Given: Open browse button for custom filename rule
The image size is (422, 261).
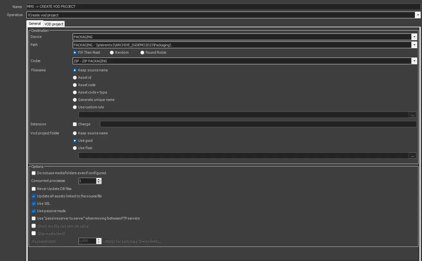Looking at the screenshot, I should click(412, 115).
